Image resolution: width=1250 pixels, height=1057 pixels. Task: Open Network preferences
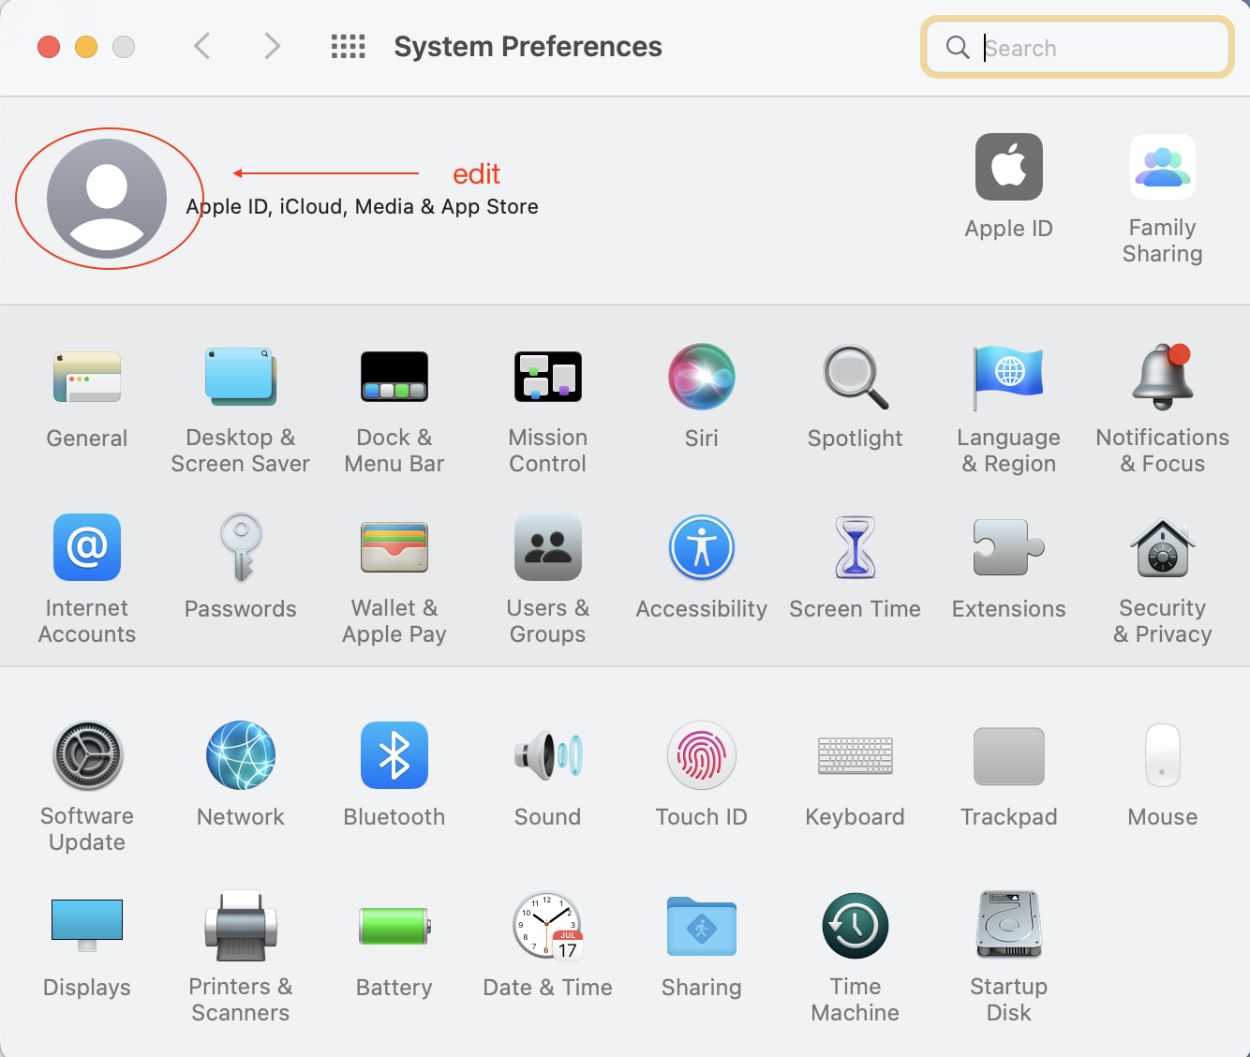coord(241,755)
